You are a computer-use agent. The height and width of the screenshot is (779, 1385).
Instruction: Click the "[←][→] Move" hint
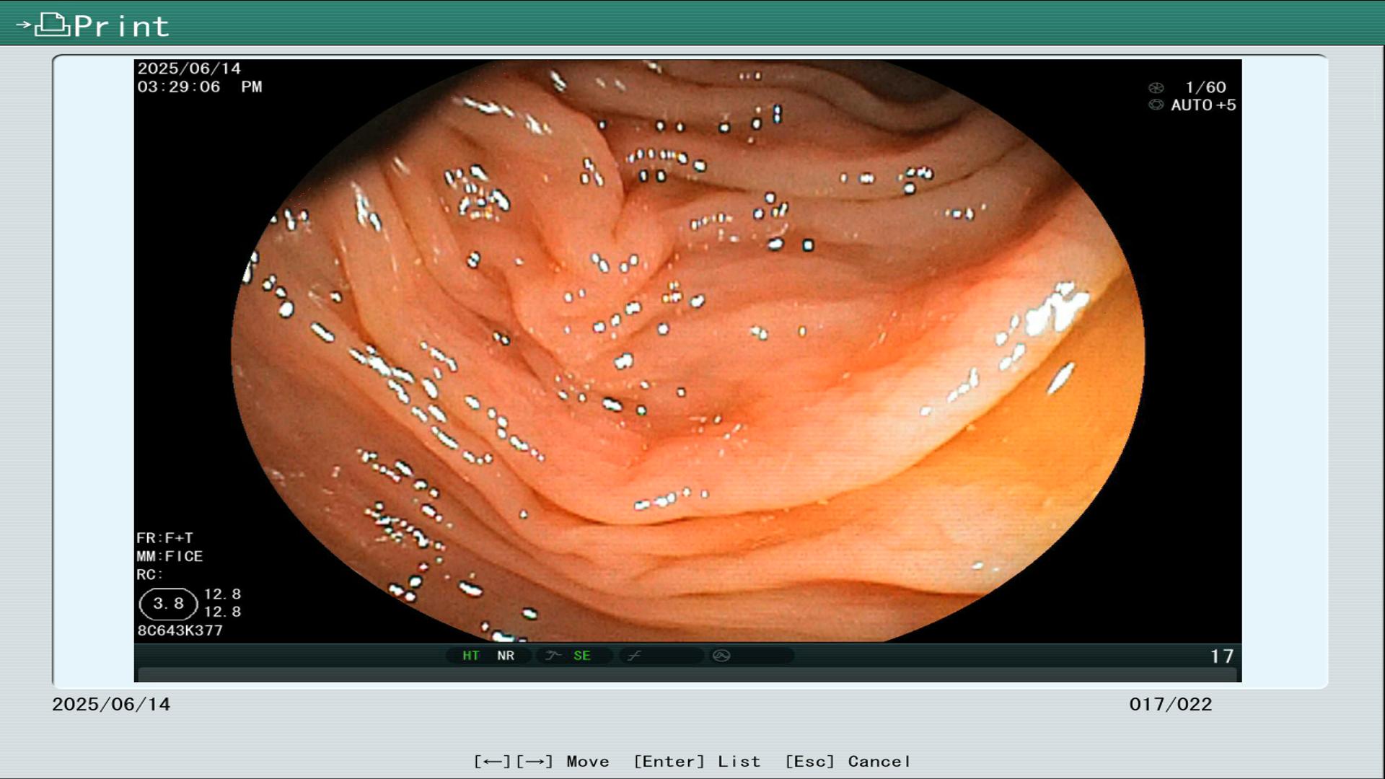[x=542, y=762]
